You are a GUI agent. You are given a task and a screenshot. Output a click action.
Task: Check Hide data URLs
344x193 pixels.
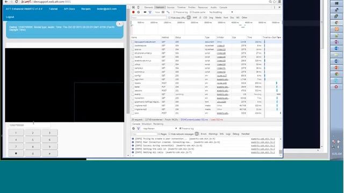tap(169, 18)
